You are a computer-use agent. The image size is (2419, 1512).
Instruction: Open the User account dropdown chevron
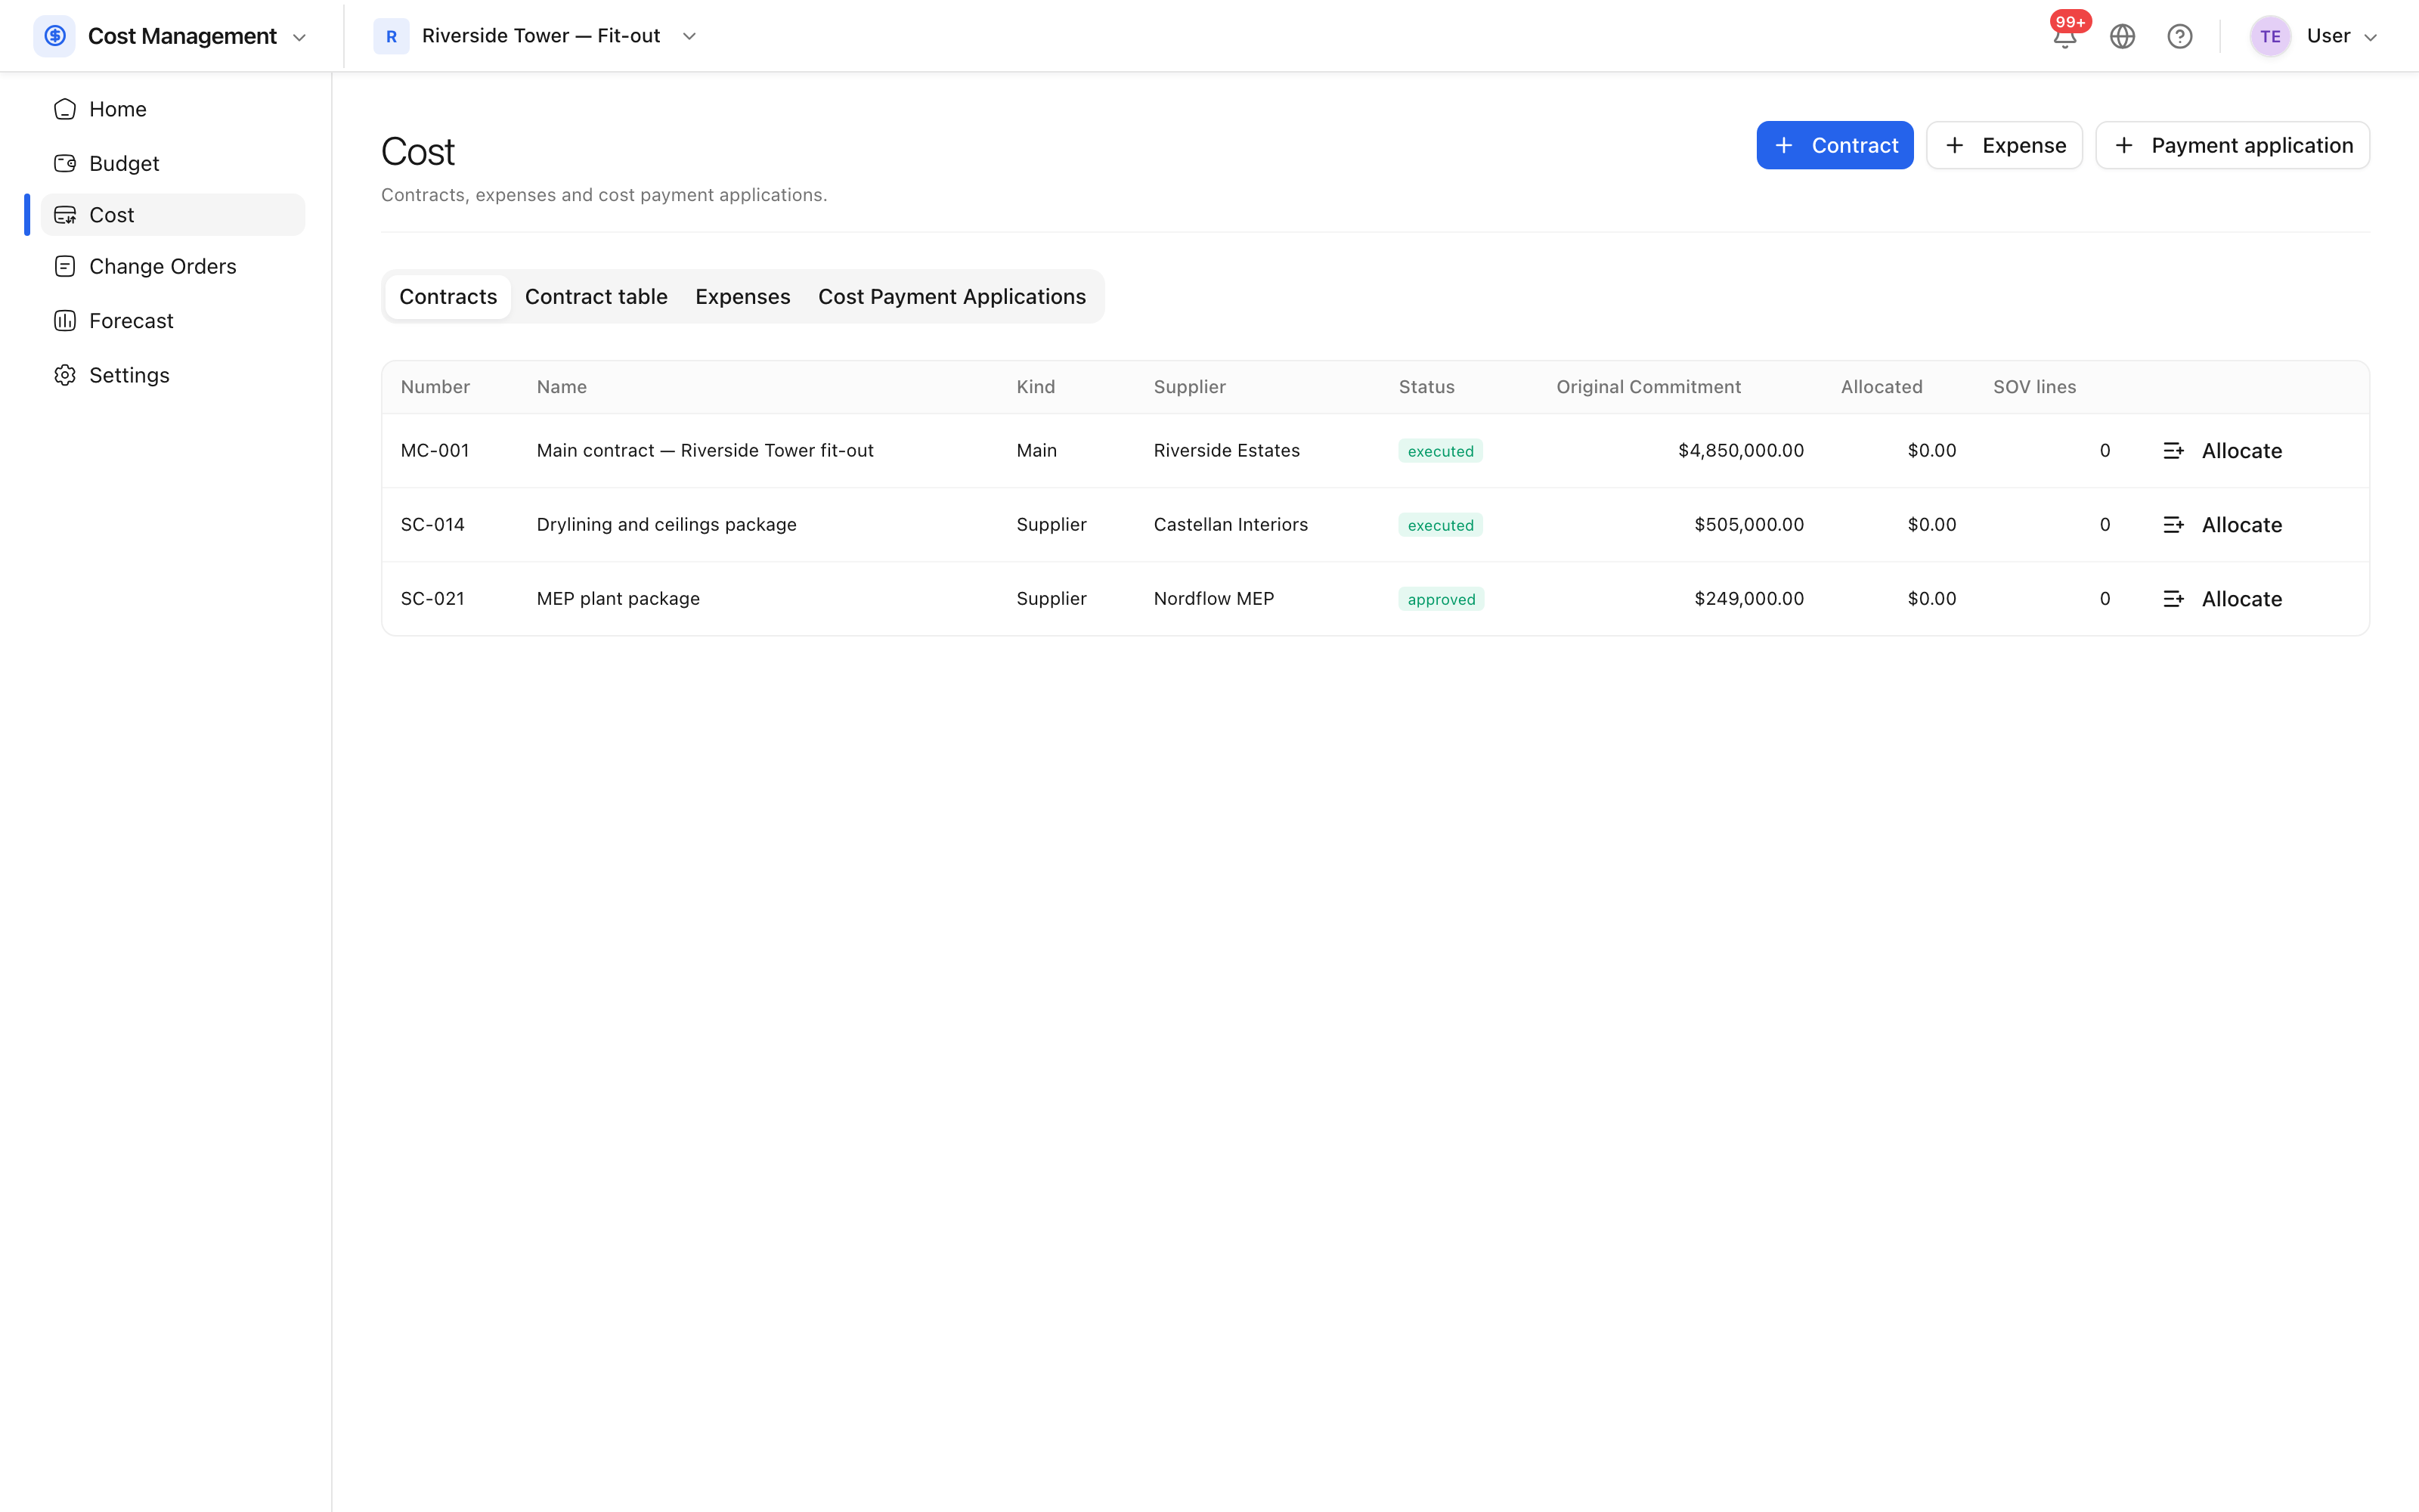[2370, 38]
